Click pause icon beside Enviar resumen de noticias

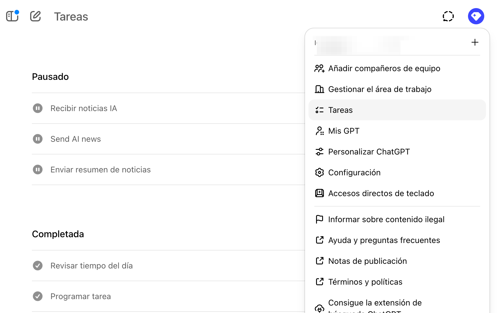(x=38, y=170)
